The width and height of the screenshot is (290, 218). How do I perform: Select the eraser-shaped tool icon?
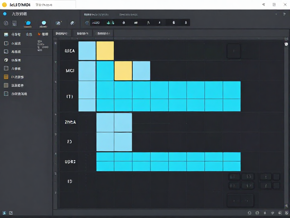(72, 23)
